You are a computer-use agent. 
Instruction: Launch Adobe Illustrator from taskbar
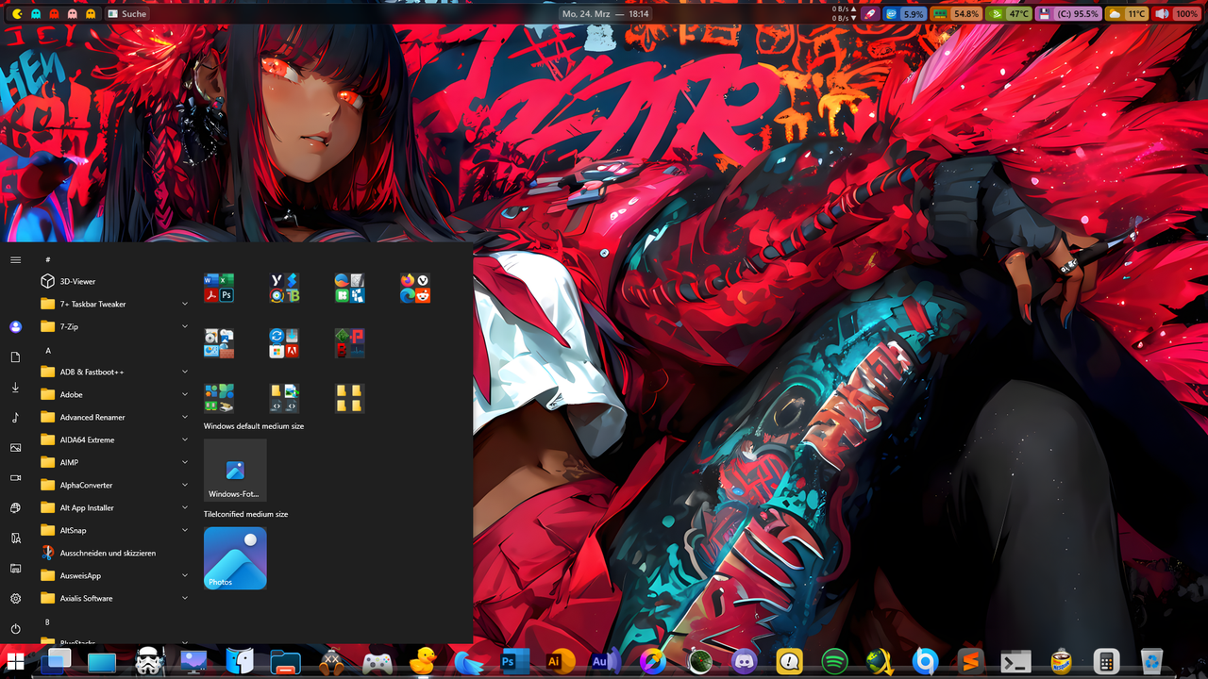tap(560, 662)
